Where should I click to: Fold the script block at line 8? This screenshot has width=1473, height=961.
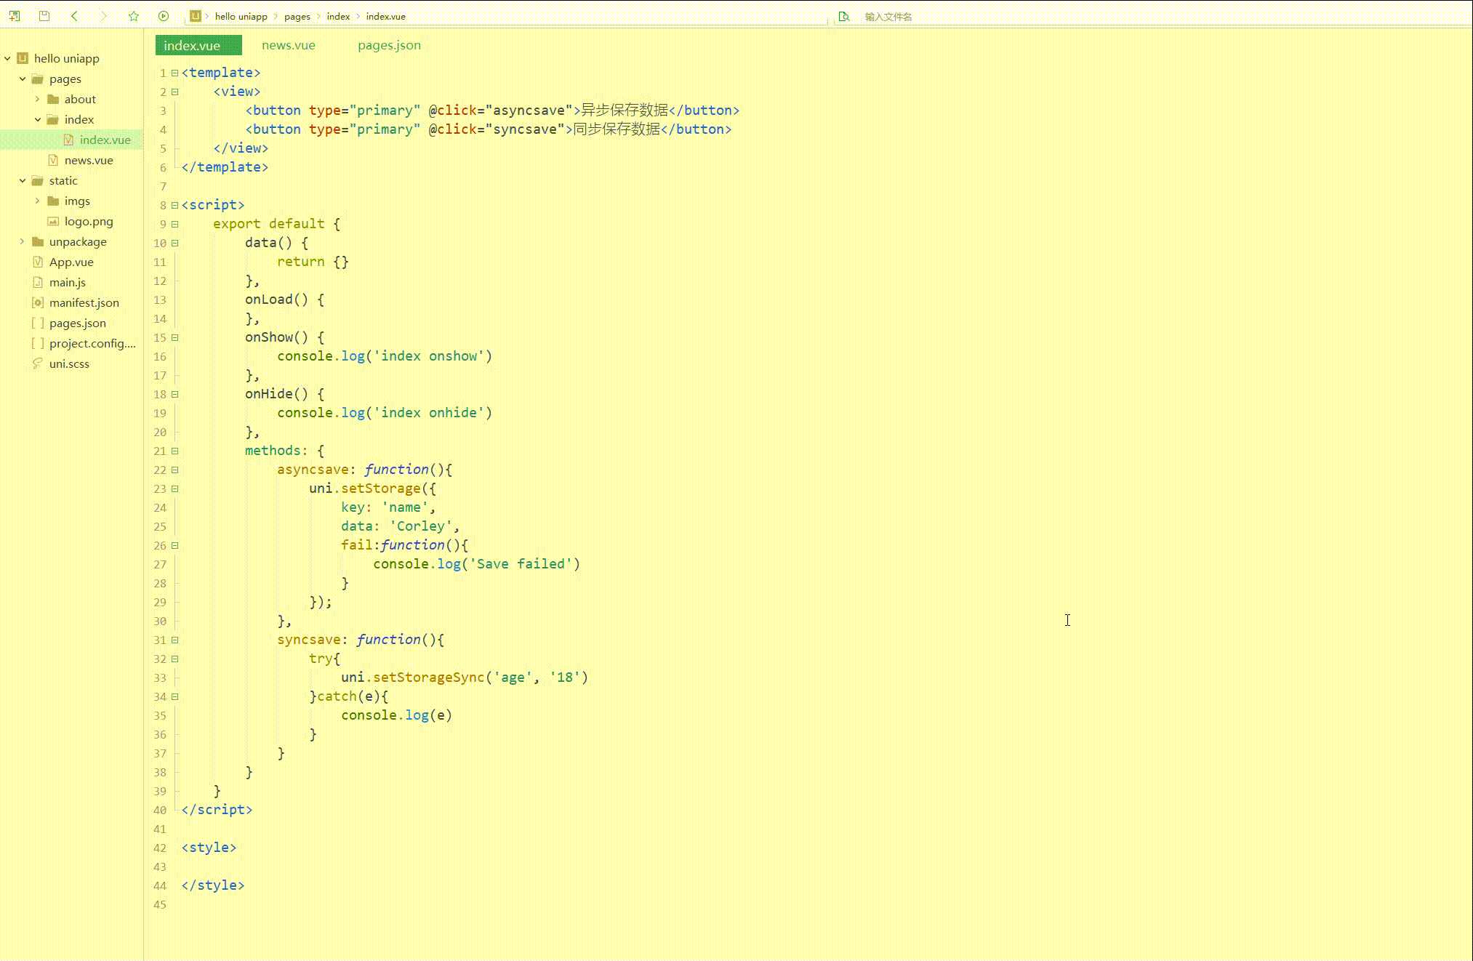pos(174,205)
